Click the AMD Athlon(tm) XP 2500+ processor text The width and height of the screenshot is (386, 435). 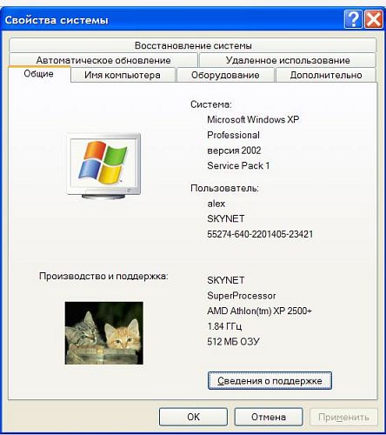point(259,311)
